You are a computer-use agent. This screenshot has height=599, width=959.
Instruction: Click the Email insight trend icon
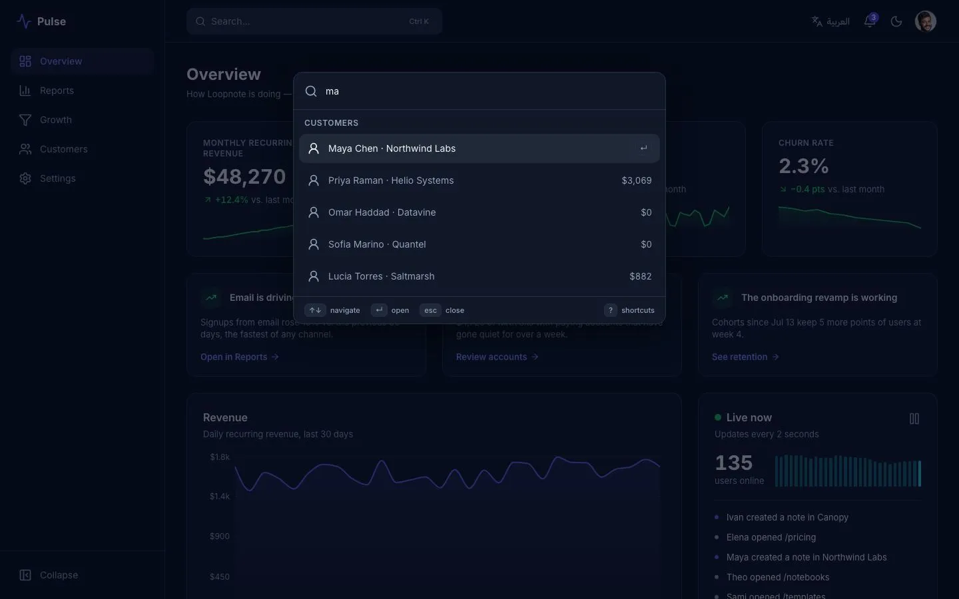pyautogui.click(x=211, y=298)
